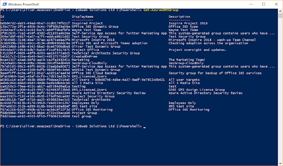Click 'Security group for backup of Office 365 services'

tap(215, 73)
